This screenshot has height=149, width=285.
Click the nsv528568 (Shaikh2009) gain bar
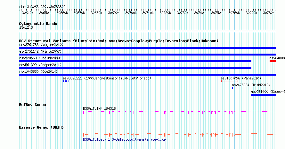(135, 61)
